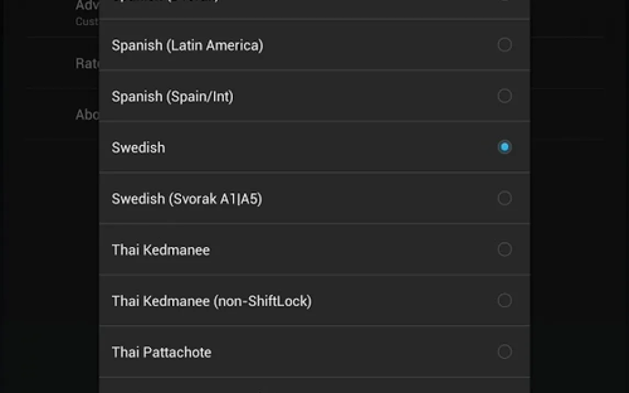
Task: Select the Thai Pattachote radio button
Action: [x=504, y=352]
